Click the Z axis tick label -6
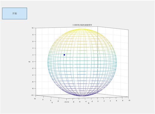The height and width of the screenshot is (114, 155). (x=32, y=82)
